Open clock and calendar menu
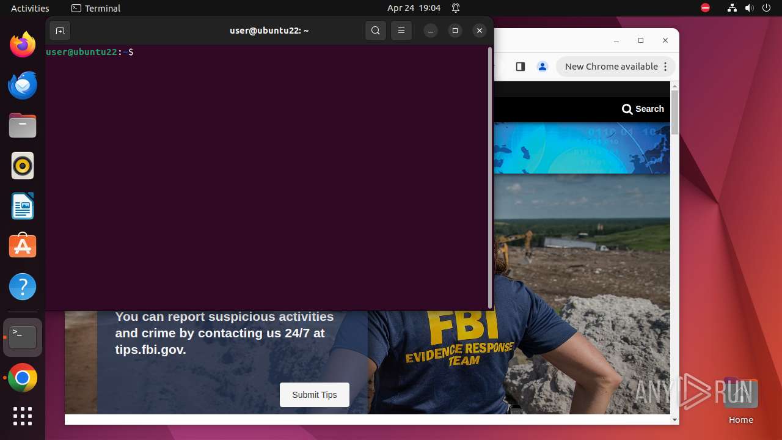Screen dimensions: 782x440 414,8
